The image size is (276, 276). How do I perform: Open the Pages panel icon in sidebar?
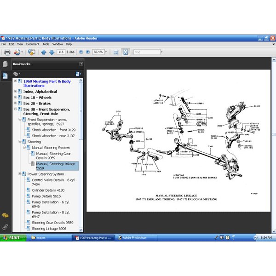pos(5,64)
